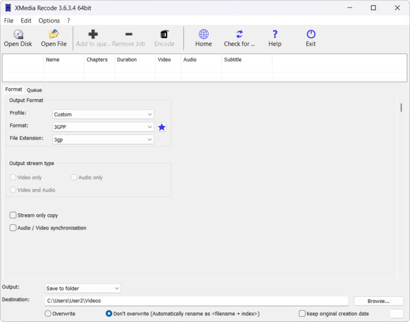Click the Audio column header
Screen dimensions: 410x322
click(201, 60)
